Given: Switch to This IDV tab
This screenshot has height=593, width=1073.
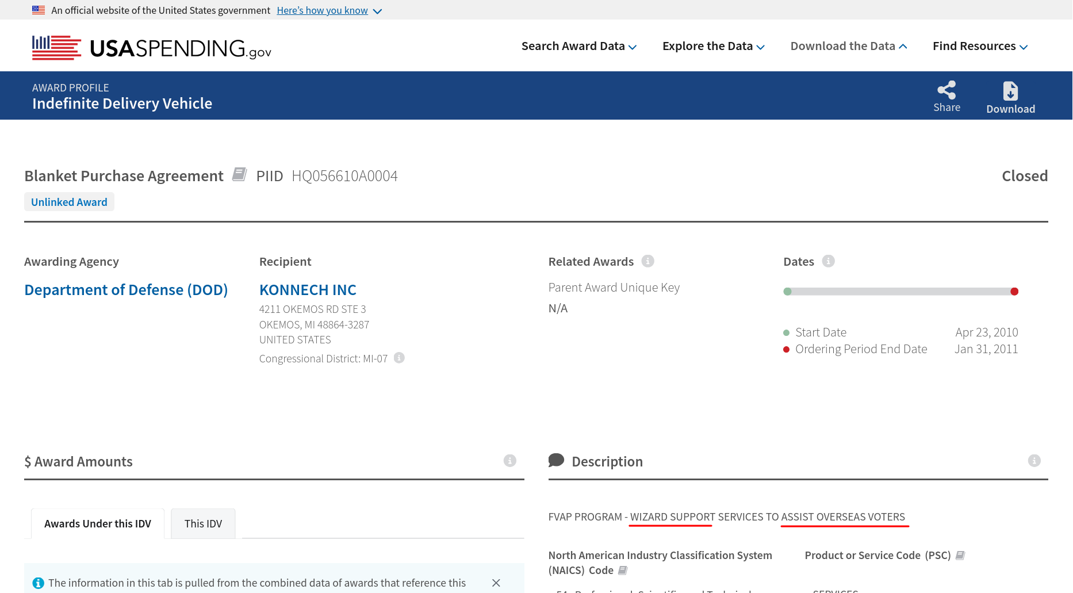Looking at the screenshot, I should [203, 523].
